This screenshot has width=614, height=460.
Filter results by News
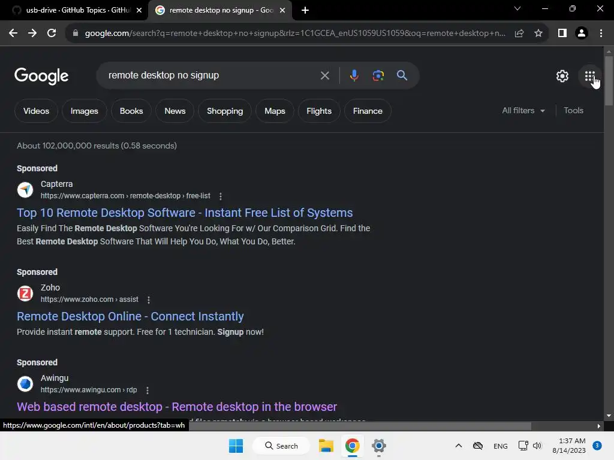[x=174, y=111]
